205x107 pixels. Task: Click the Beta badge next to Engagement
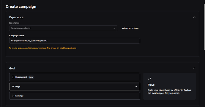click(31, 77)
